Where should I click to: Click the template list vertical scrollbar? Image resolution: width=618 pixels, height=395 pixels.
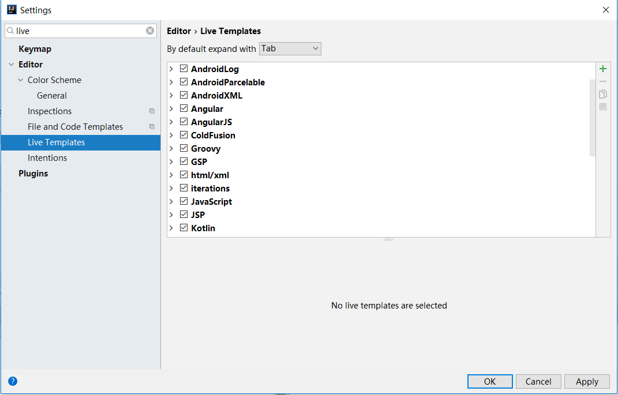(x=593, y=118)
